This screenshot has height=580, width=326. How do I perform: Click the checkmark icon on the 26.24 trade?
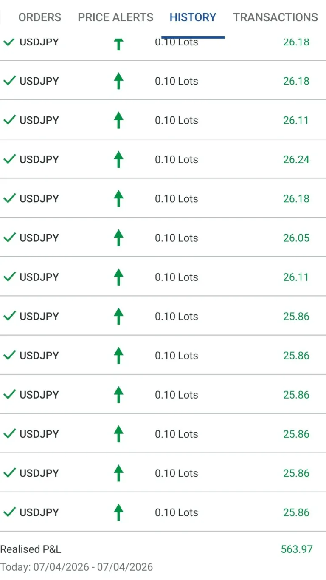click(9, 159)
